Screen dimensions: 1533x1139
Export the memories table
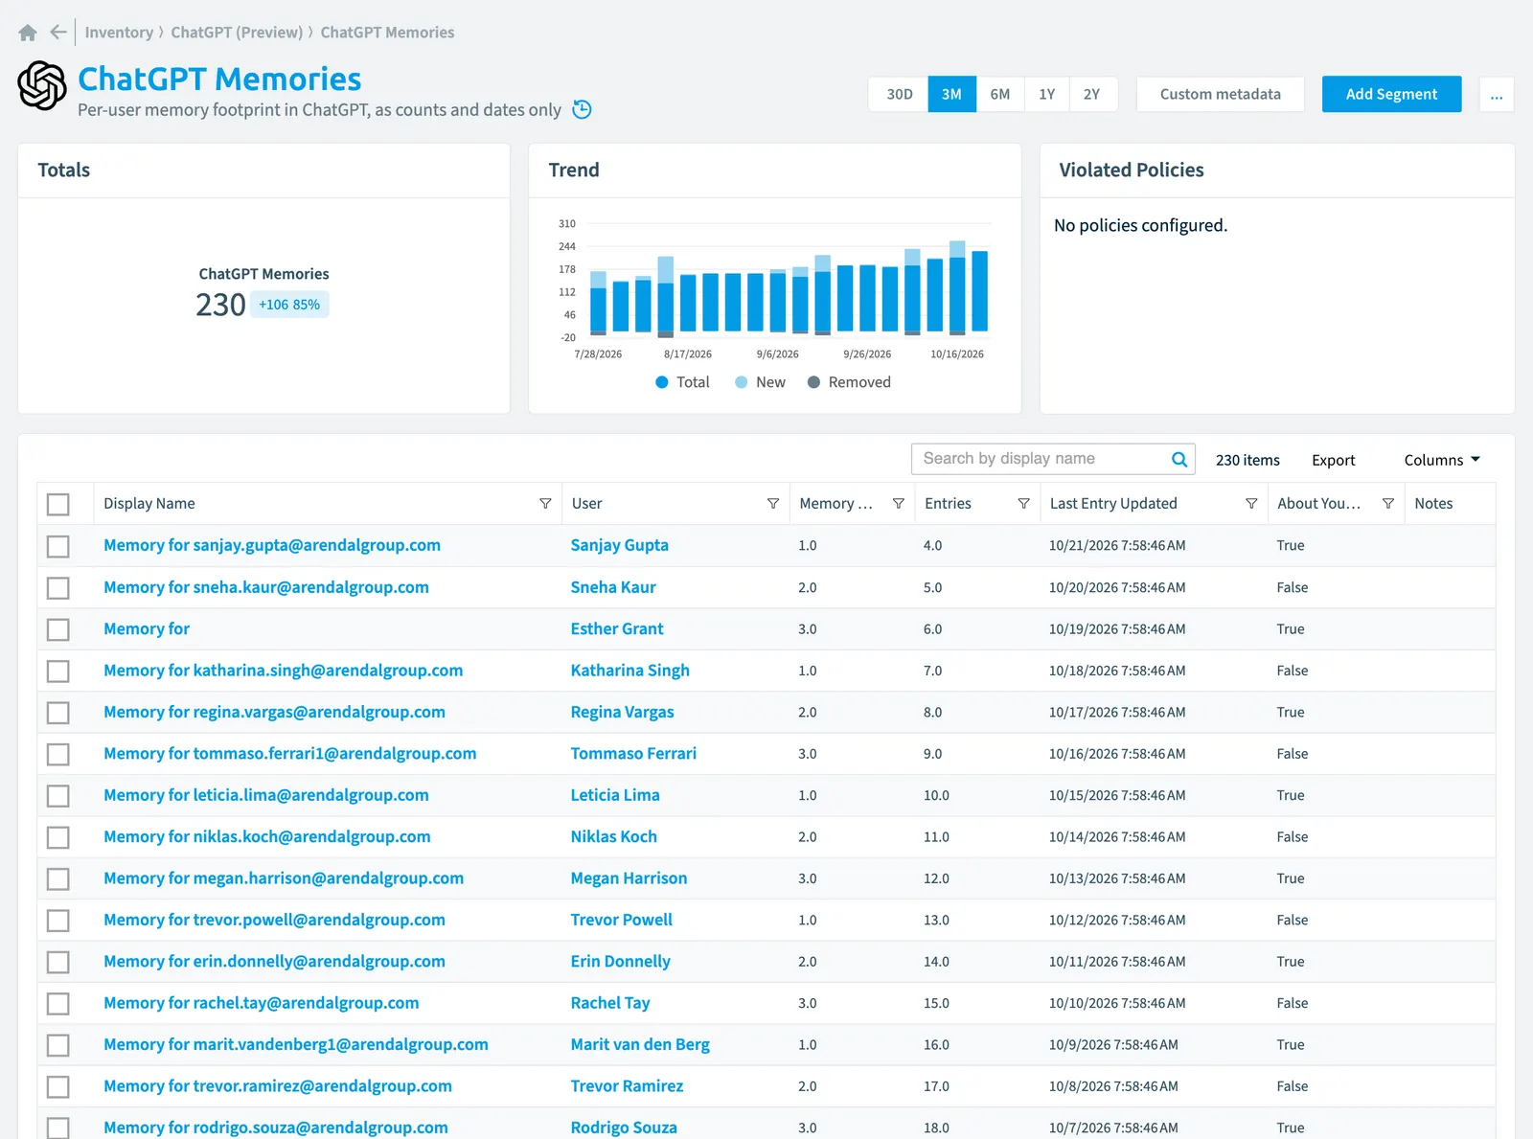click(1333, 460)
